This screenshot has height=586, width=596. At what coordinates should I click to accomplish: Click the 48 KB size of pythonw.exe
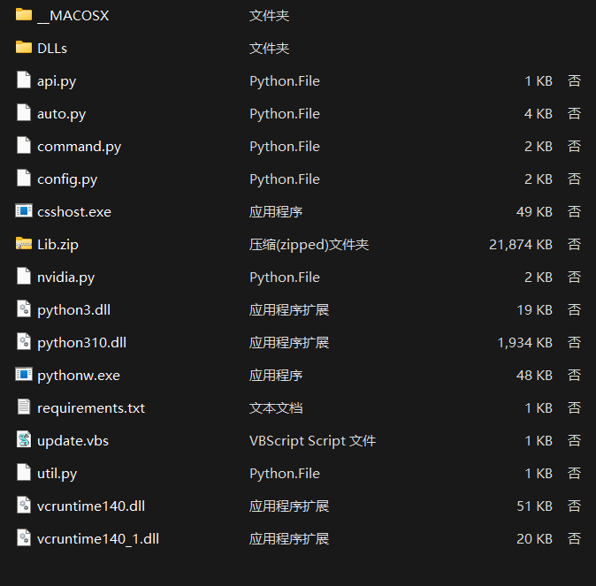(x=534, y=375)
